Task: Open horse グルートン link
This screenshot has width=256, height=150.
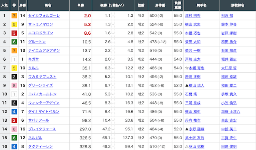Action: click(37, 42)
